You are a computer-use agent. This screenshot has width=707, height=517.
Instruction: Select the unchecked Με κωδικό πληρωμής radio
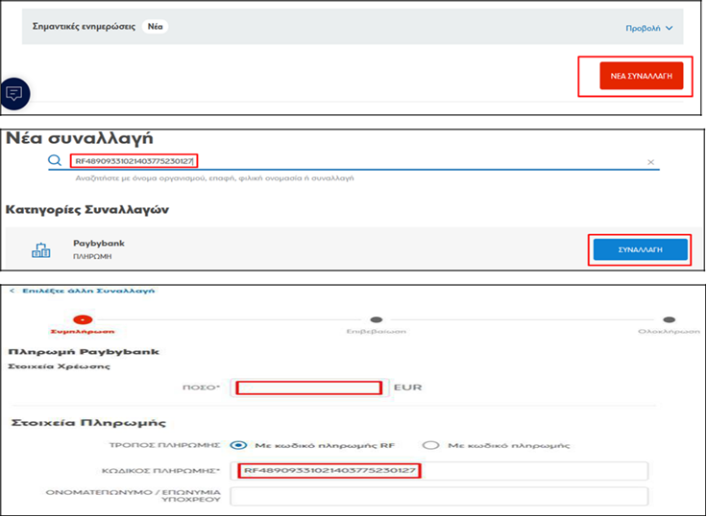[x=430, y=445]
